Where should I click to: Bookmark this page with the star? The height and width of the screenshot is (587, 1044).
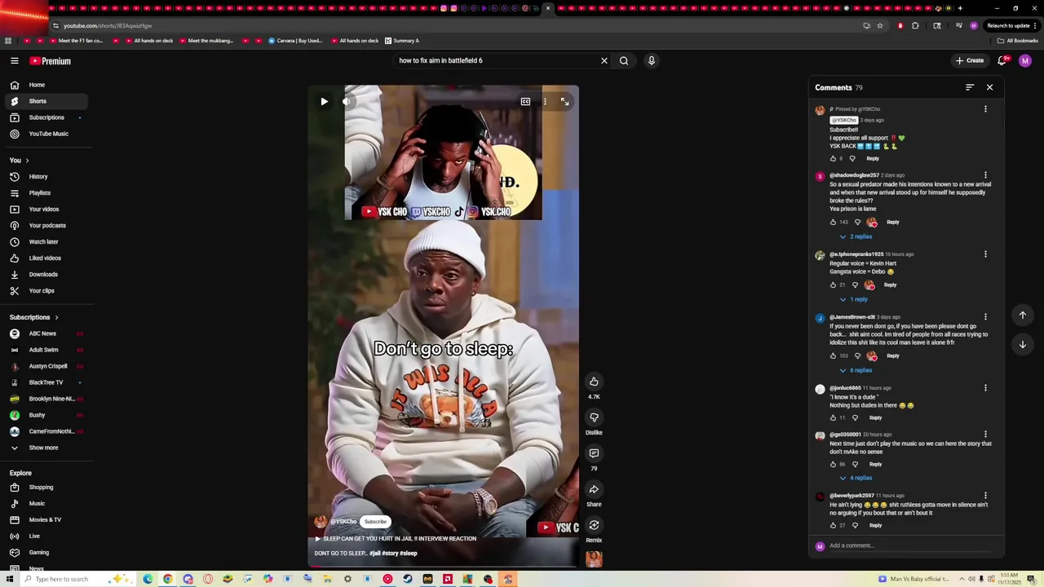[880, 25]
